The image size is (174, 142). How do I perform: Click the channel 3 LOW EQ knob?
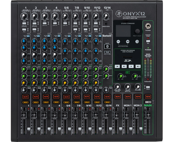click(44, 61)
